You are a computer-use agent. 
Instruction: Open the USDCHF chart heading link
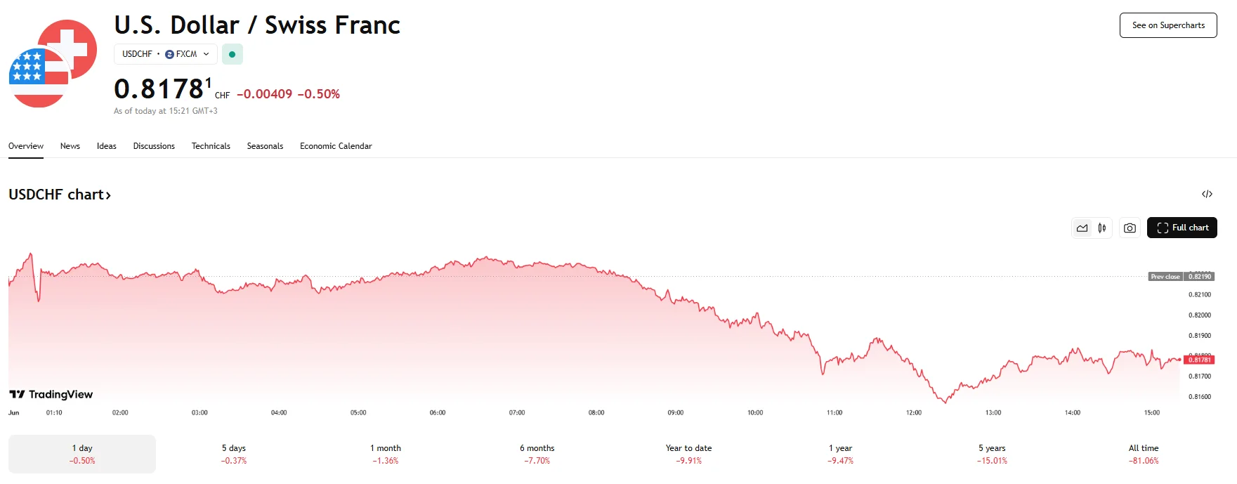pyautogui.click(x=60, y=195)
